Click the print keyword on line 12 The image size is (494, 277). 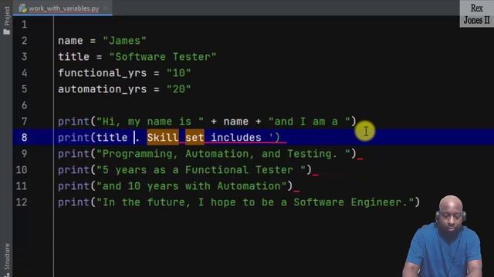coord(74,202)
